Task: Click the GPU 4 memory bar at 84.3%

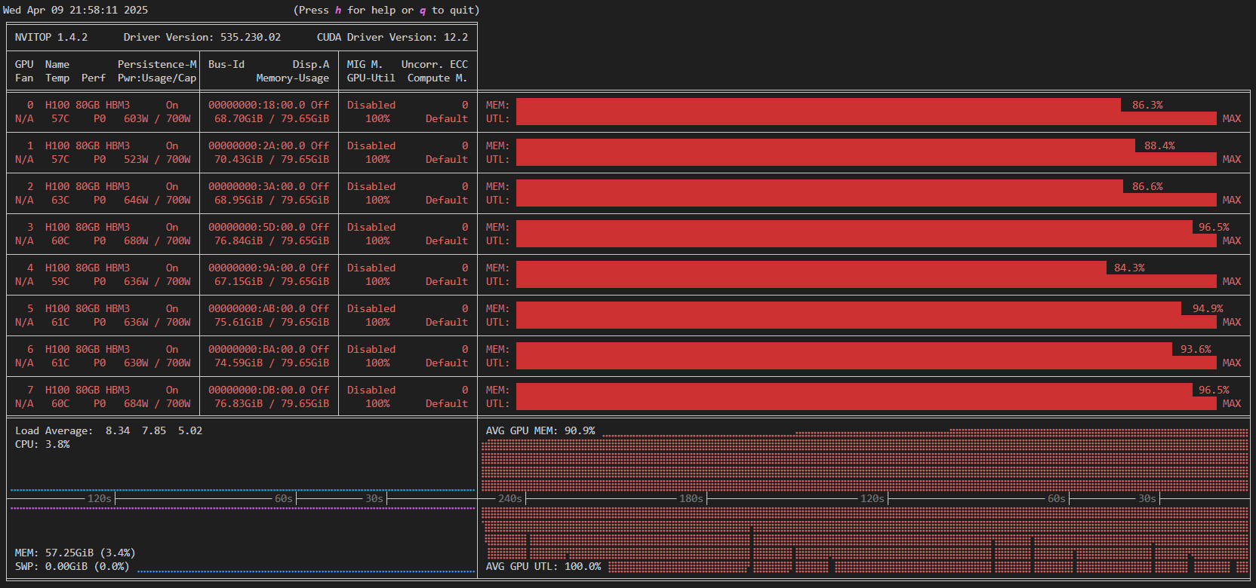Action: point(811,268)
